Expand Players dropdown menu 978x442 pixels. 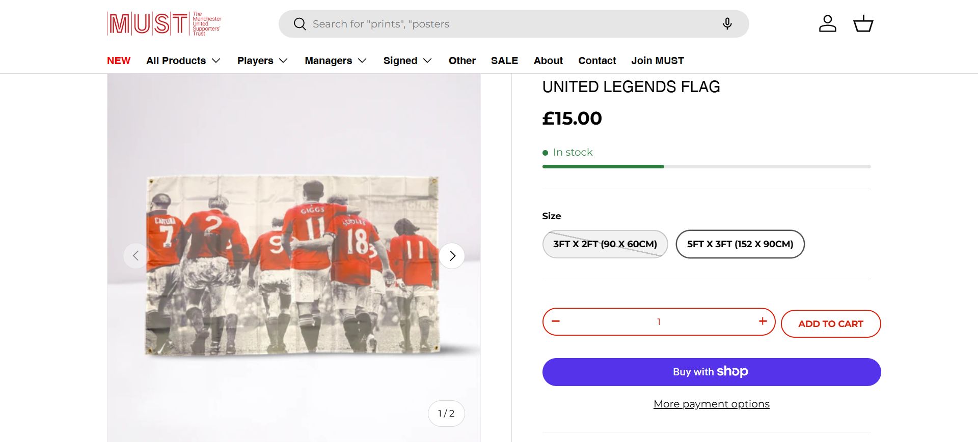262,61
